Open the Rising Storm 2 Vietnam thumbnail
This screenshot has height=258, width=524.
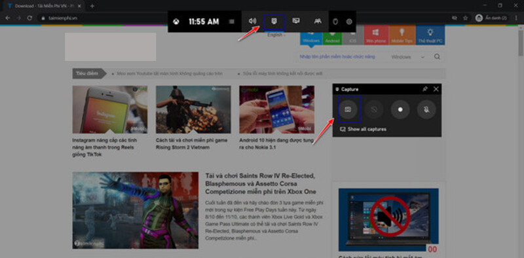(193, 109)
